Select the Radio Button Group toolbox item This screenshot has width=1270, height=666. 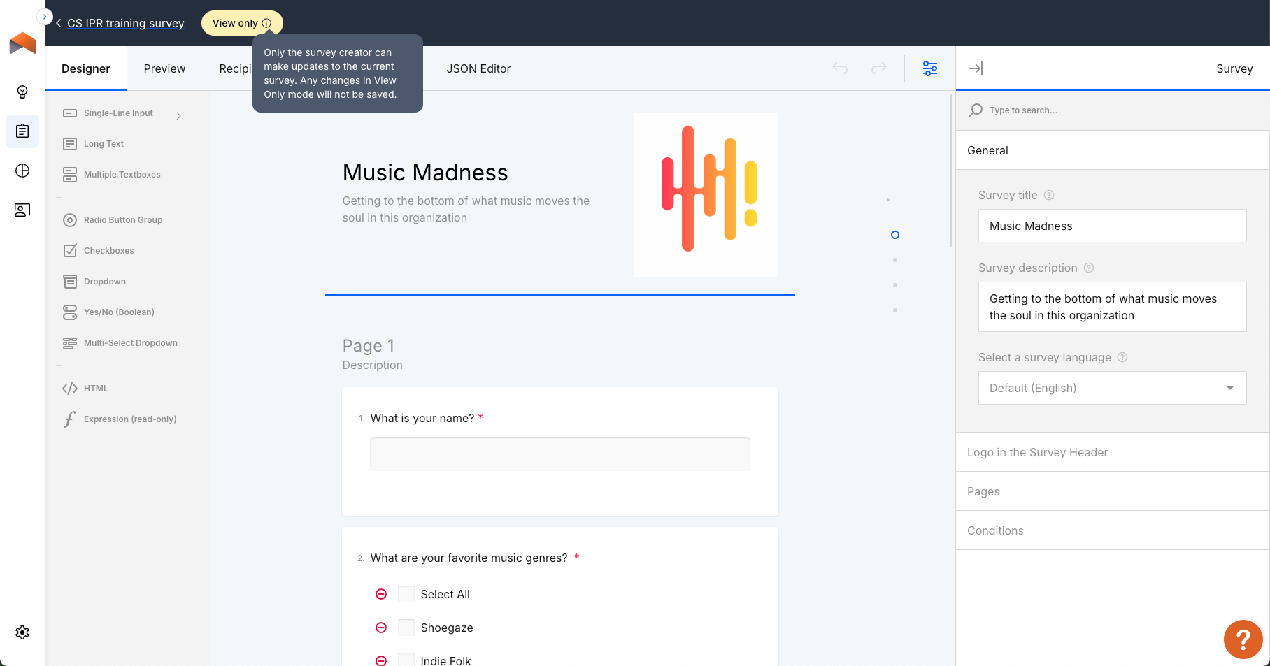pos(113,220)
